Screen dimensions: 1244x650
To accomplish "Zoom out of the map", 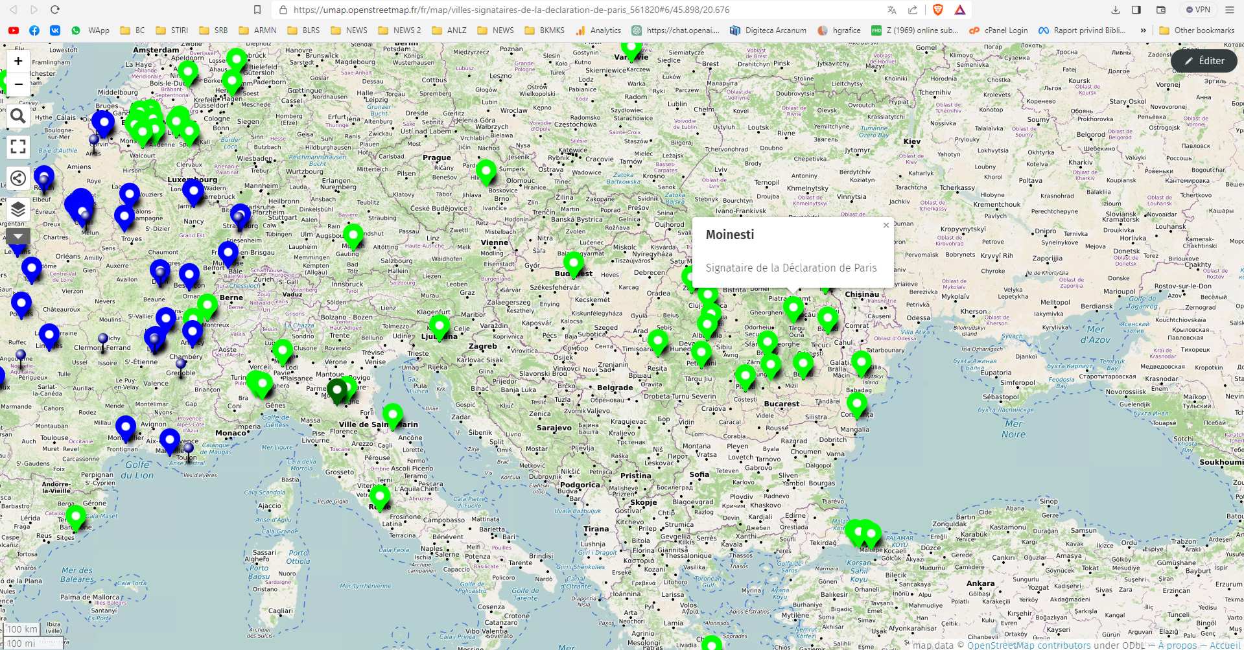I will tap(18, 84).
